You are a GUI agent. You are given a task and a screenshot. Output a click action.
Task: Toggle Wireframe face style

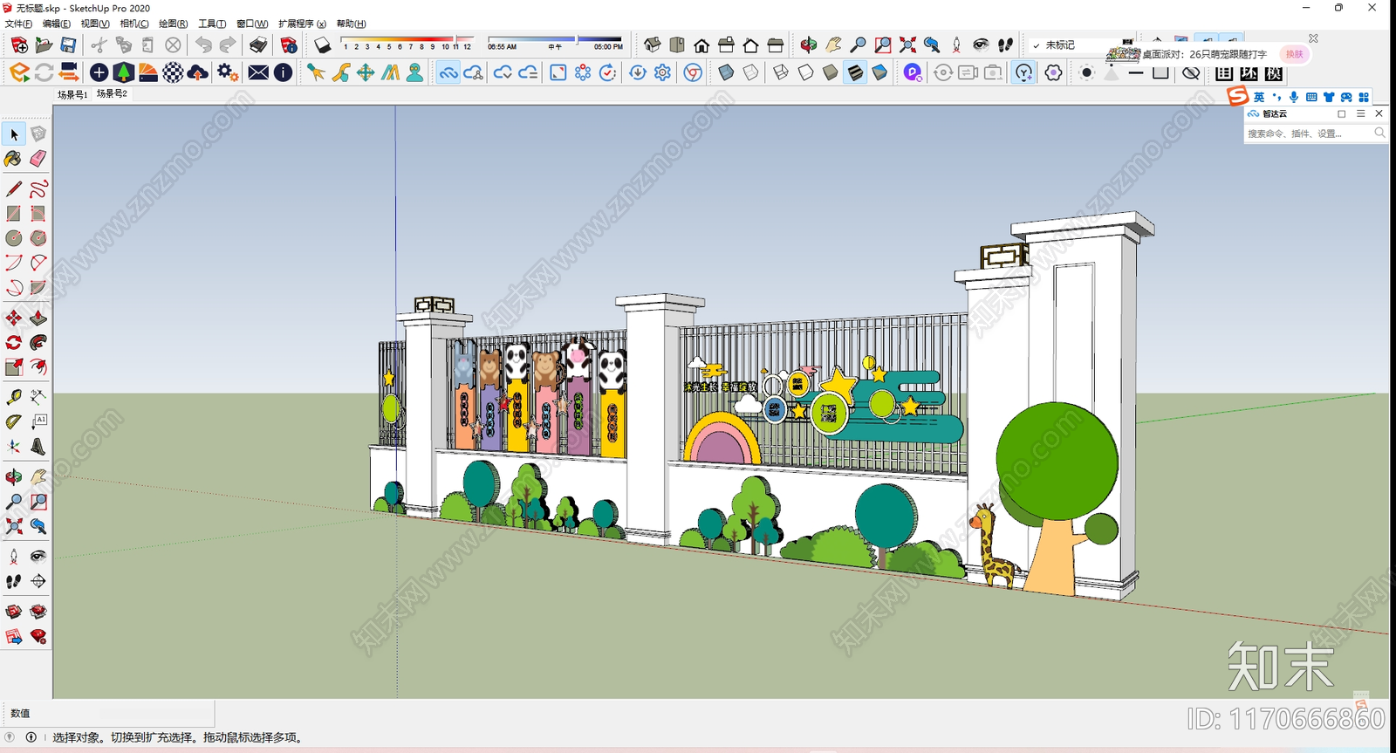[781, 72]
